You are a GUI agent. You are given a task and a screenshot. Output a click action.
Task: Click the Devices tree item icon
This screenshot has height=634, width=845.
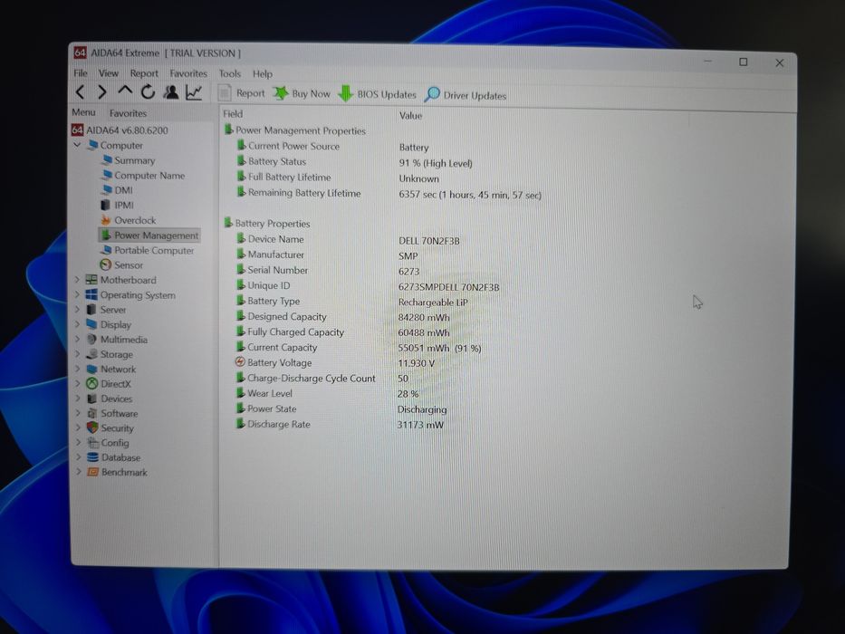point(92,399)
